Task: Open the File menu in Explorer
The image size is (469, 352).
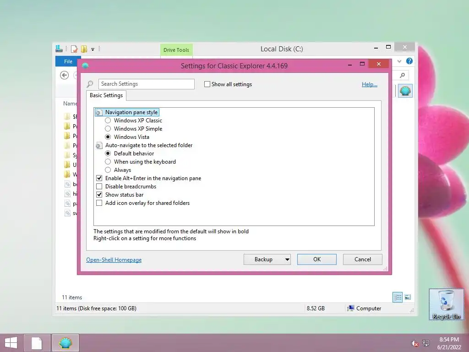Action: (x=68, y=61)
